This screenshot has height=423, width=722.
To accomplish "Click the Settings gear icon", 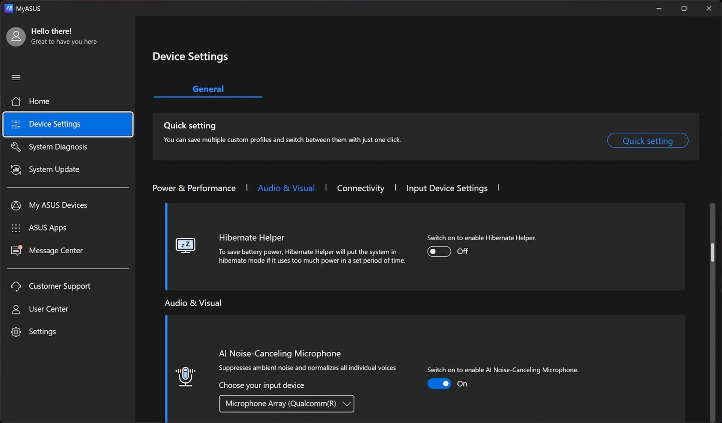I will [16, 332].
